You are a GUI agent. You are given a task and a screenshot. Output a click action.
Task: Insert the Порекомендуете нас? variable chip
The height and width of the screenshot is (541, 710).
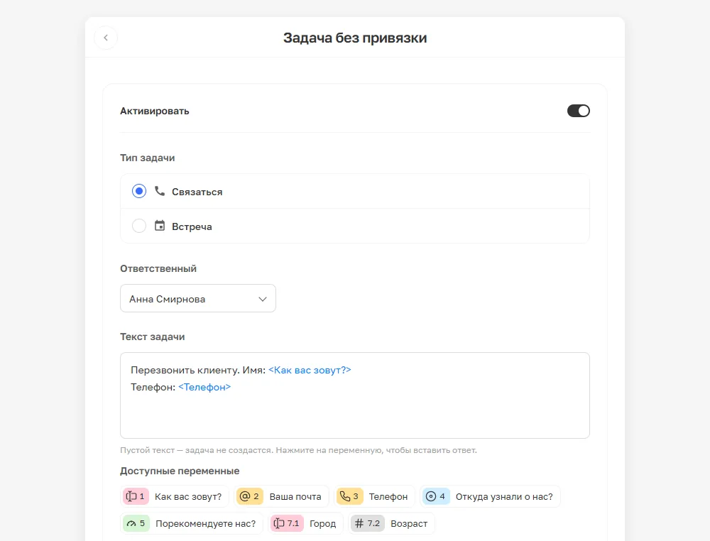click(192, 523)
